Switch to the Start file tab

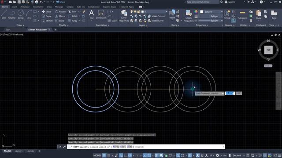[x=8, y=29]
